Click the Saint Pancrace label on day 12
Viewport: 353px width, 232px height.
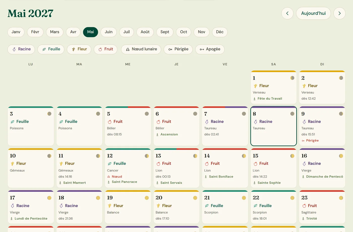pos(125,182)
